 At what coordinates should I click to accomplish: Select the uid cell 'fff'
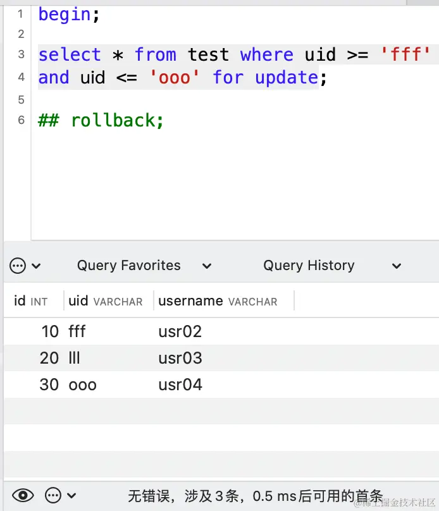click(x=77, y=331)
